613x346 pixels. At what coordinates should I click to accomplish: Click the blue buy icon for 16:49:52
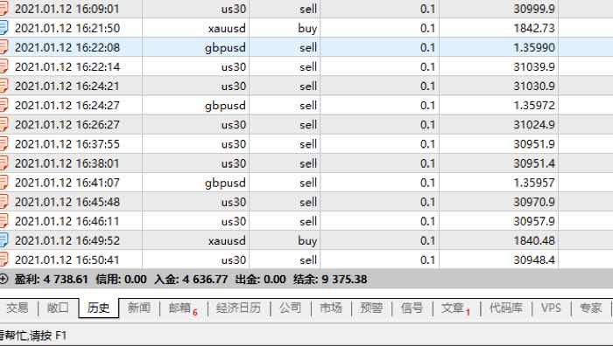4,240
